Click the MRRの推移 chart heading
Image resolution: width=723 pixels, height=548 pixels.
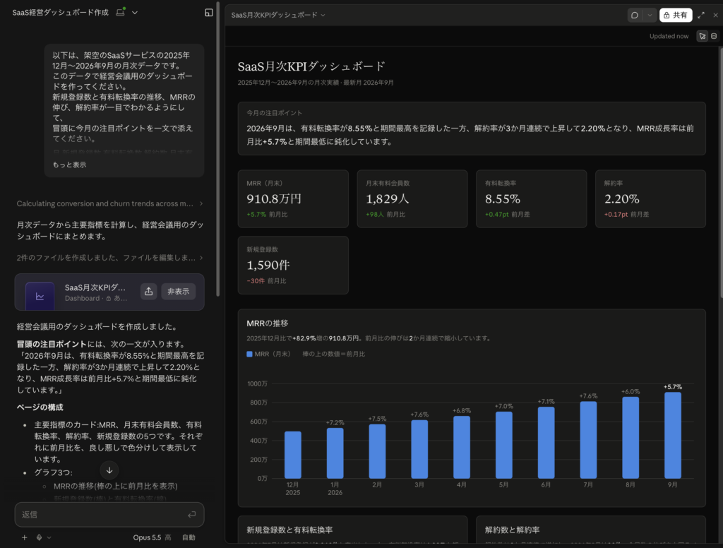(x=268, y=323)
